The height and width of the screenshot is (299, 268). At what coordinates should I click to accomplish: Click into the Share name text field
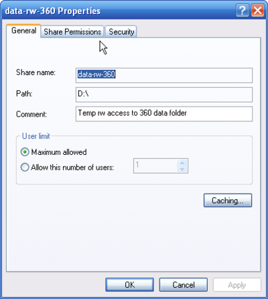tap(164, 75)
